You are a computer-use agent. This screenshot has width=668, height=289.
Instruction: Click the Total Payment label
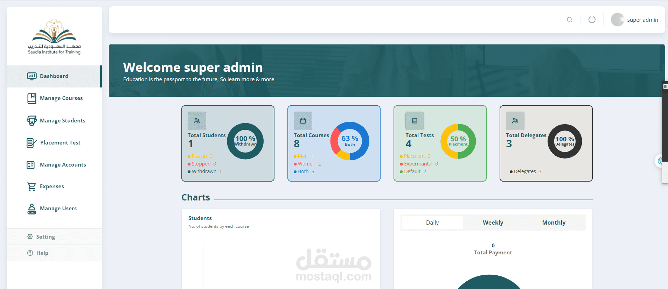pos(493,253)
